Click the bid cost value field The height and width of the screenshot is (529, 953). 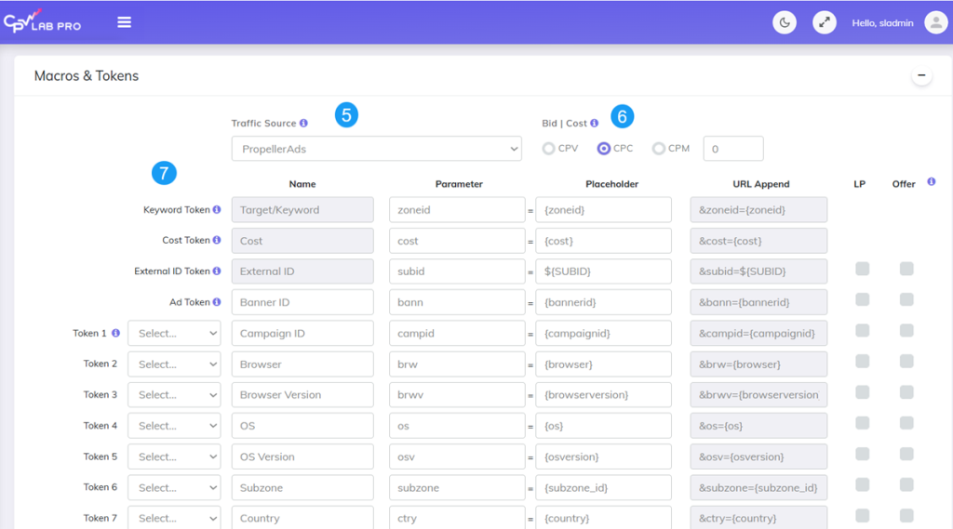click(733, 149)
